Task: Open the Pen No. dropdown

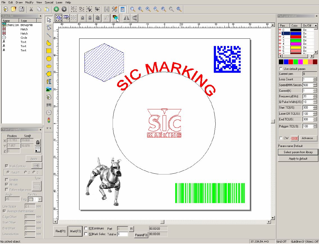Action: (40, 199)
